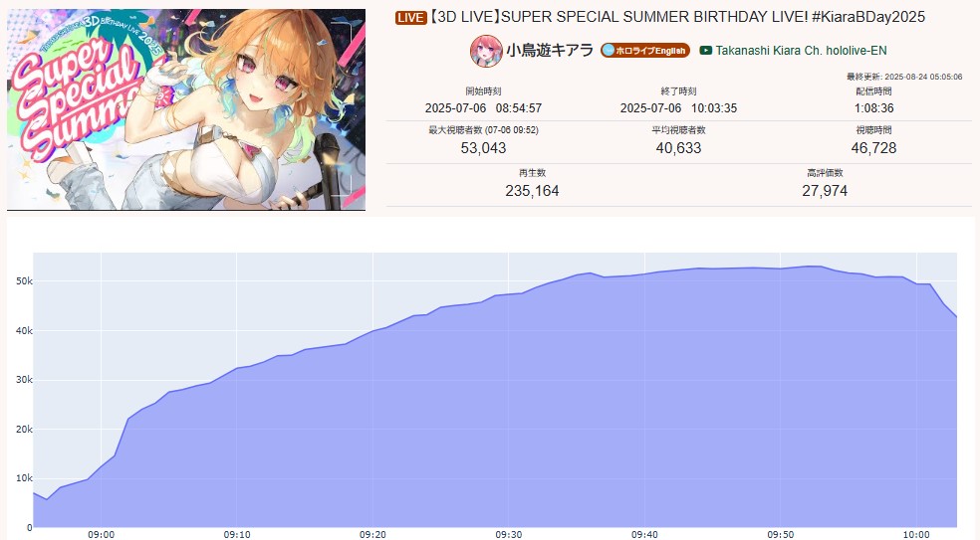Click the 20k label on the viewer axis
Screen dimensions: 980x540
(x=24, y=430)
